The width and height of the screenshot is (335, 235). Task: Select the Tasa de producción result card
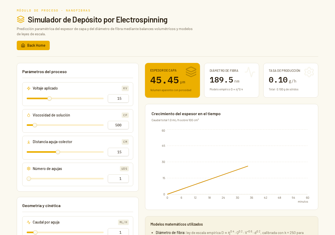click(x=291, y=80)
